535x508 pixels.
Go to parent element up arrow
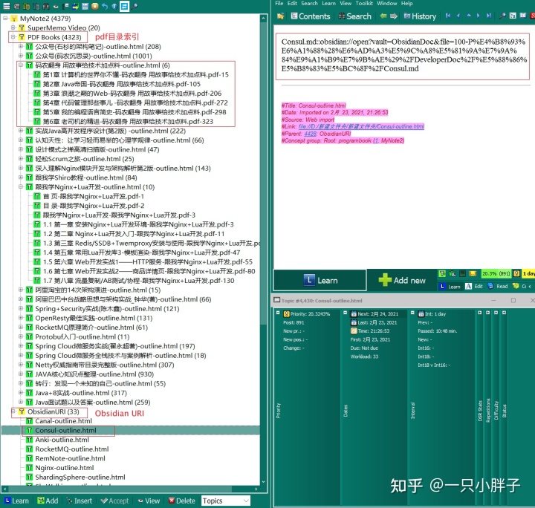(x=468, y=16)
